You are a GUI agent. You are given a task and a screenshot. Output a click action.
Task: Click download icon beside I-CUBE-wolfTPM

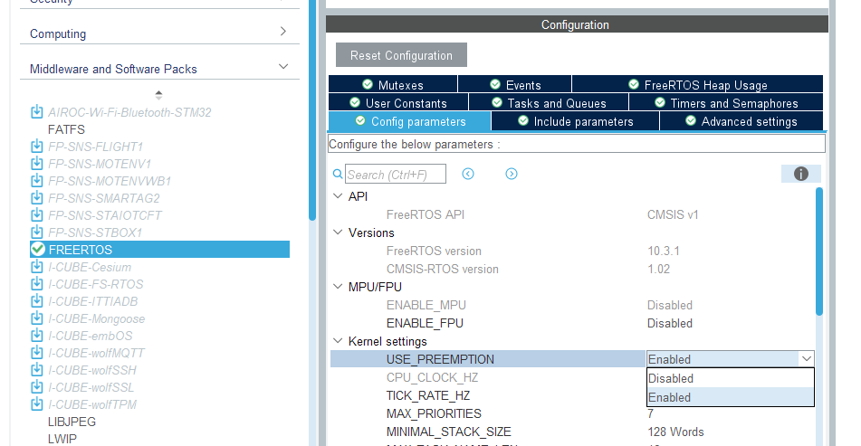tap(37, 404)
